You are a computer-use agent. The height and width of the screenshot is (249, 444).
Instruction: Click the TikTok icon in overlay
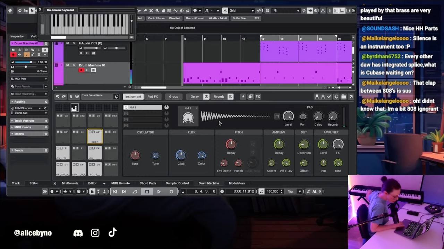coord(112,233)
